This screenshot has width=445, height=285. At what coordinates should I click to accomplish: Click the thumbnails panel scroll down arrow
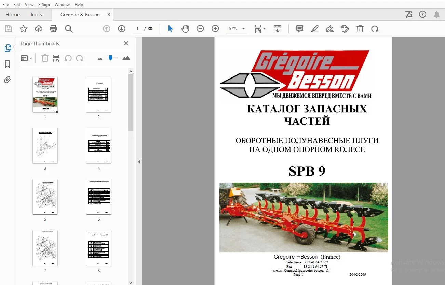click(x=131, y=282)
